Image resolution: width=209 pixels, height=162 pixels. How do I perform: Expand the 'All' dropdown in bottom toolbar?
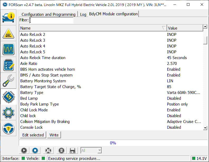coord(91,150)
